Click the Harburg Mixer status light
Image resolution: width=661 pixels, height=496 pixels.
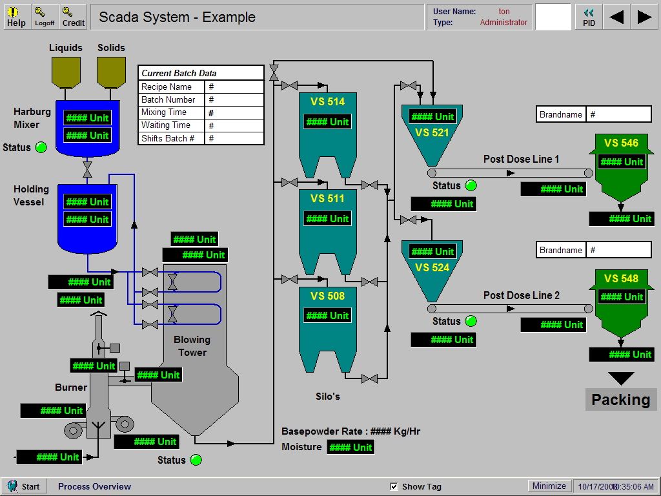coord(41,148)
